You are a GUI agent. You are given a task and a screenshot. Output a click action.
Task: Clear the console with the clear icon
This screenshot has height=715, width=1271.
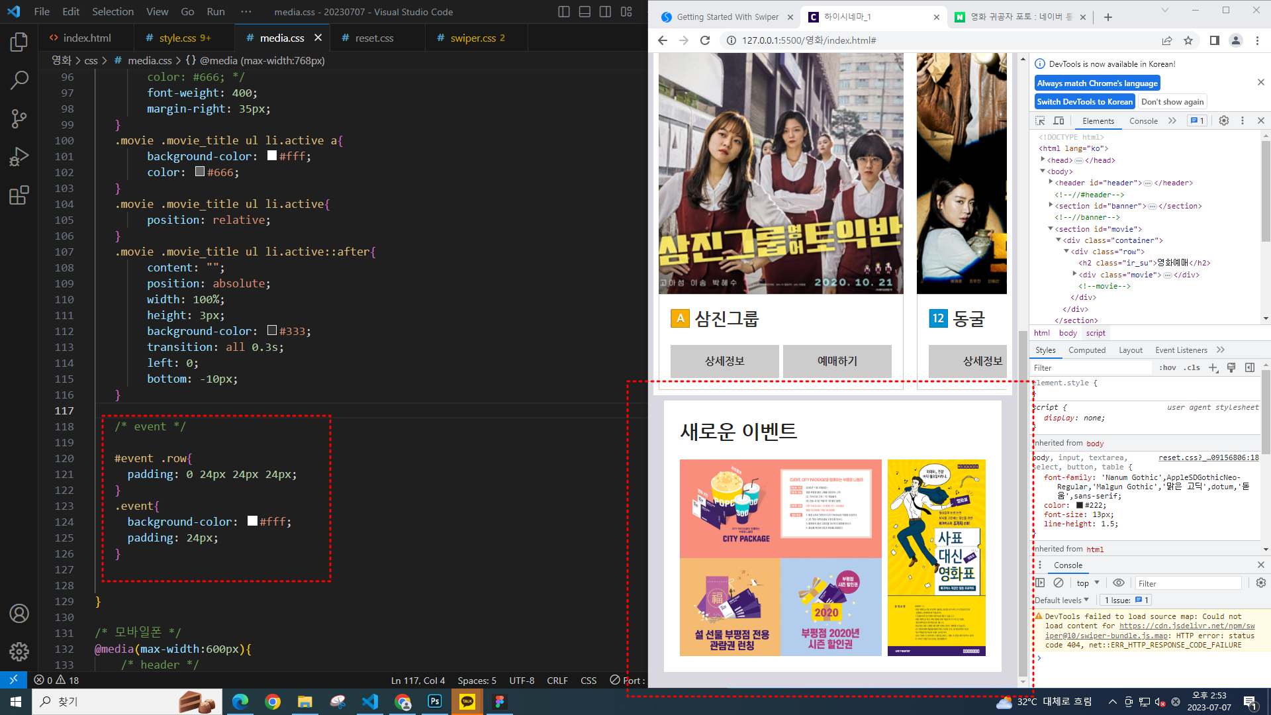pos(1059,583)
